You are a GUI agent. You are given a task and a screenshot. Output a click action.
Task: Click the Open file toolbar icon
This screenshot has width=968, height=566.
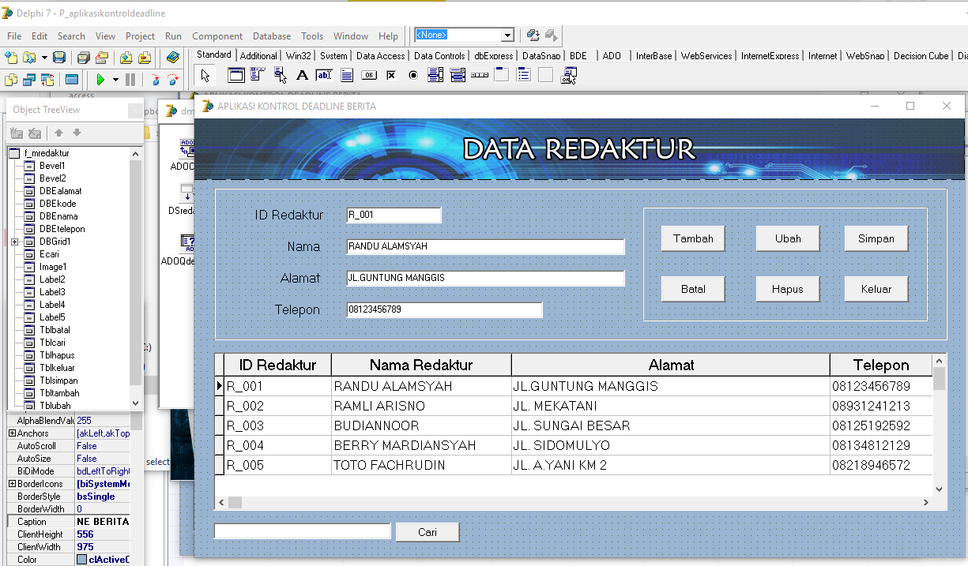pyautogui.click(x=28, y=58)
